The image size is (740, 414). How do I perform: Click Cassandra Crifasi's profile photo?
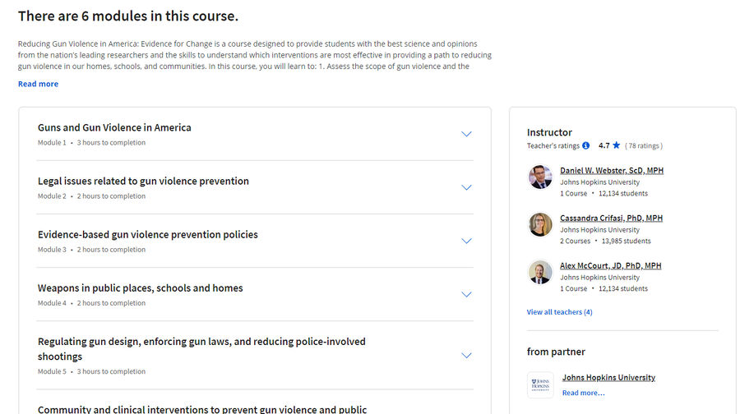(x=540, y=224)
